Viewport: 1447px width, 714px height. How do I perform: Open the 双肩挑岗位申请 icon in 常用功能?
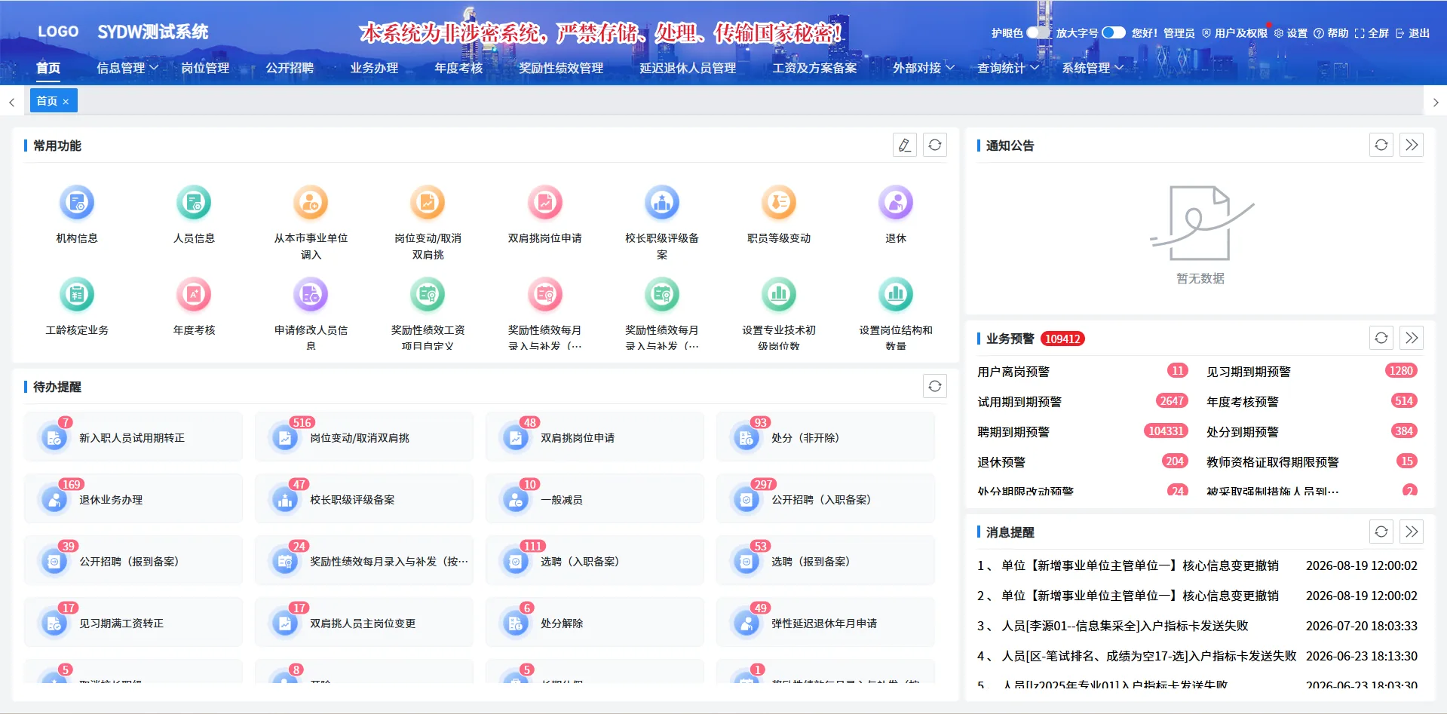click(544, 202)
